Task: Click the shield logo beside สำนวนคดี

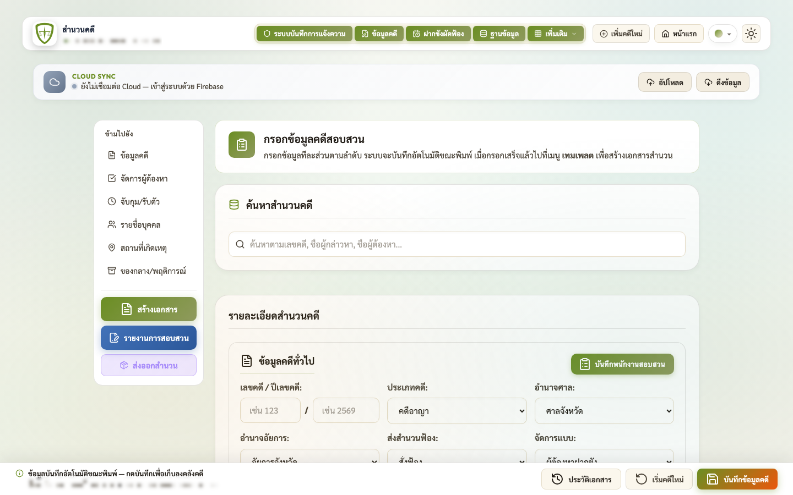Action: (x=44, y=34)
